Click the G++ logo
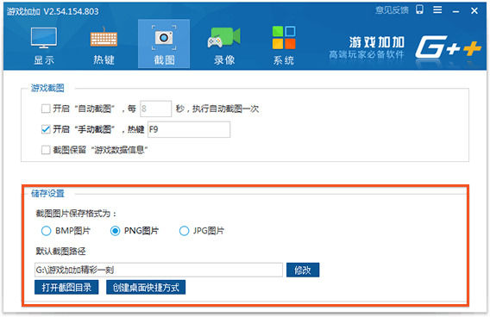This screenshot has width=490, height=317. (x=448, y=47)
